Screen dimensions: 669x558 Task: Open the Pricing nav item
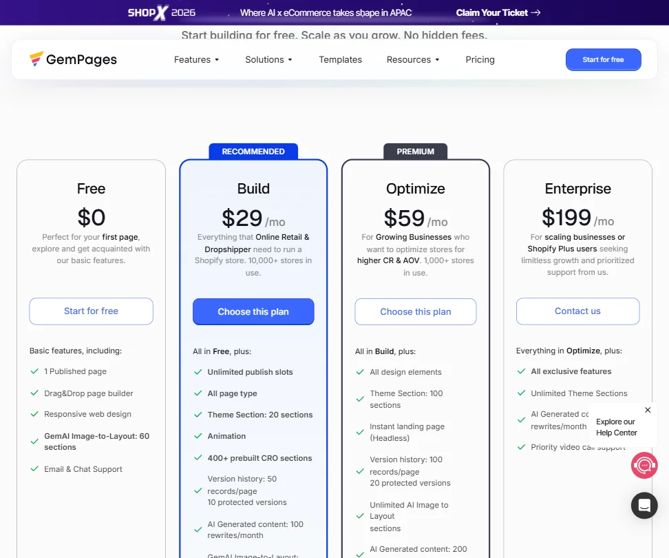(480, 60)
